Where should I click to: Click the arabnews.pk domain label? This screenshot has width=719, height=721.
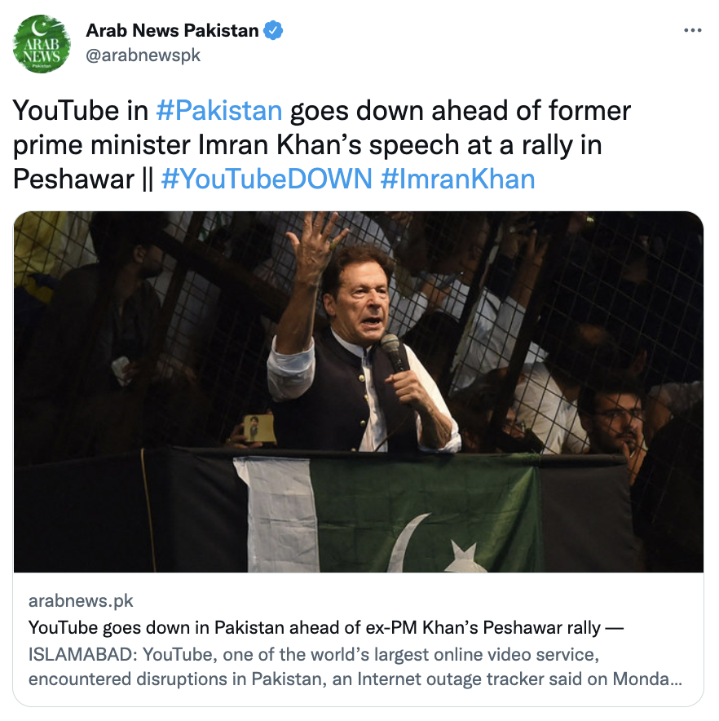tap(81, 600)
